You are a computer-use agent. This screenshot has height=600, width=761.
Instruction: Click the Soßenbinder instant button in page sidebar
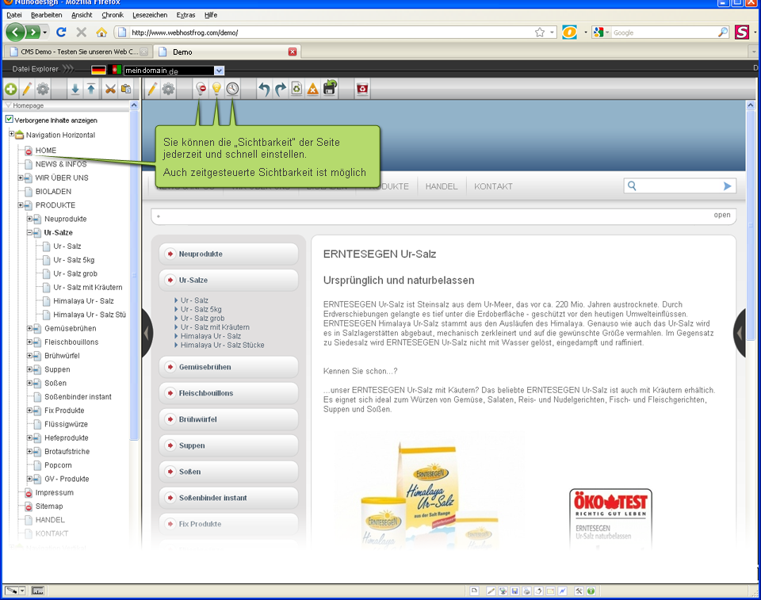(x=228, y=498)
